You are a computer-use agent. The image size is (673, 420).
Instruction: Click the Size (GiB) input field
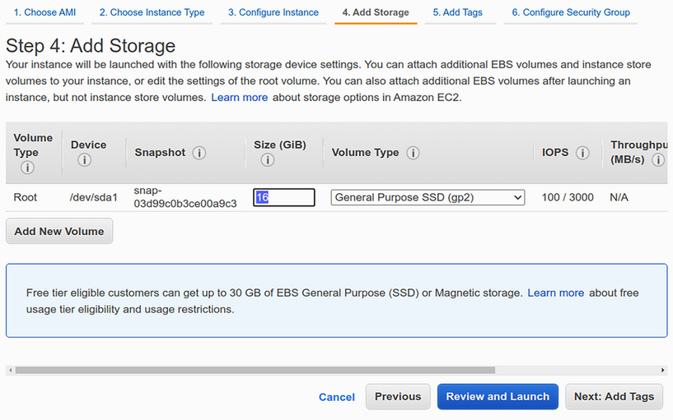click(x=284, y=197)
